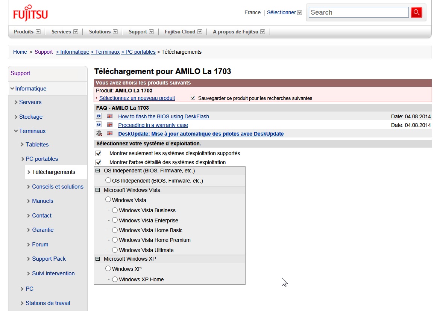434x311 pixels.
Task: Open the Produits menu
Action: pos(24,32)
